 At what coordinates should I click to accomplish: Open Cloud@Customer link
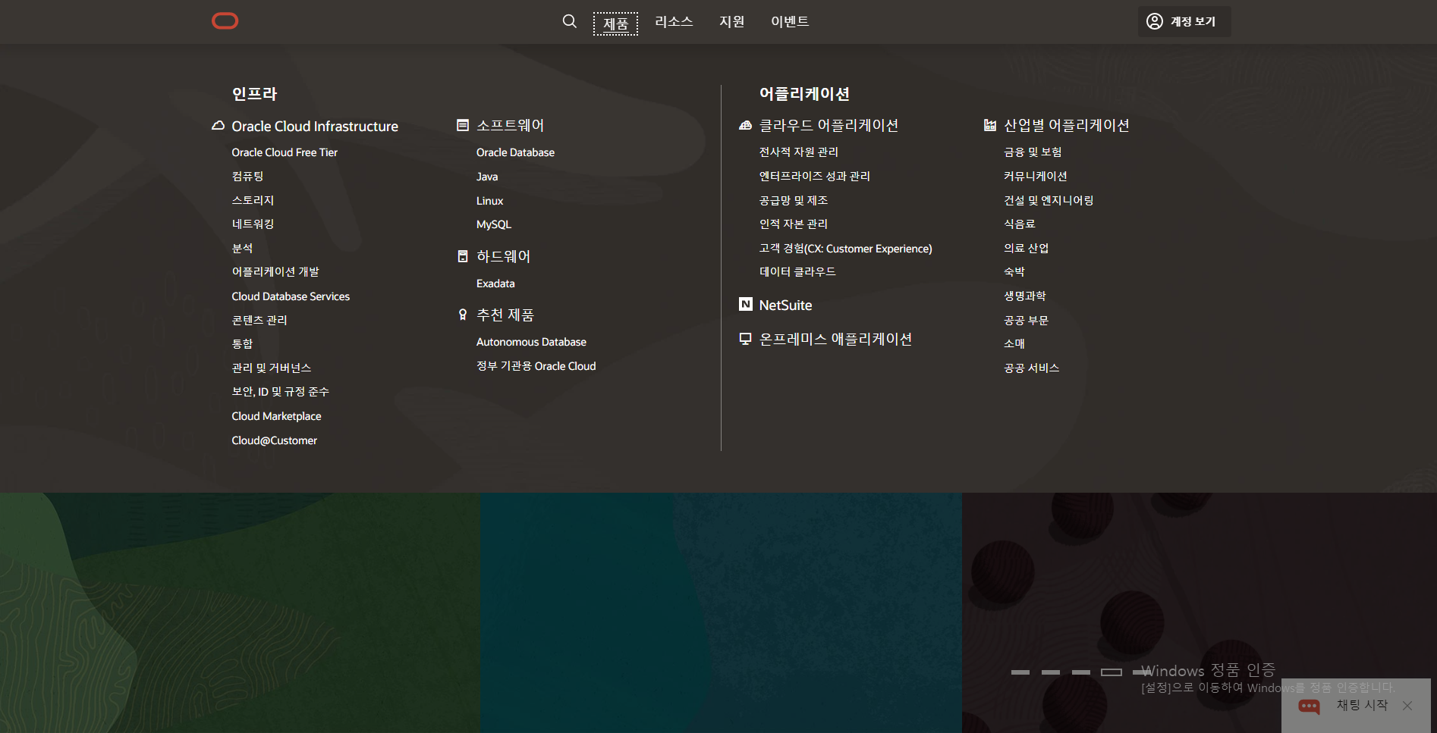click(x=274, y=440)
